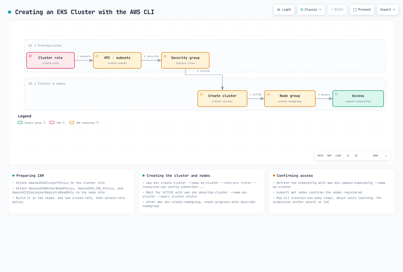Click the '01 / Prerequisites' group label
Viewport: 403px width, 272px height.
coord(45,46)
